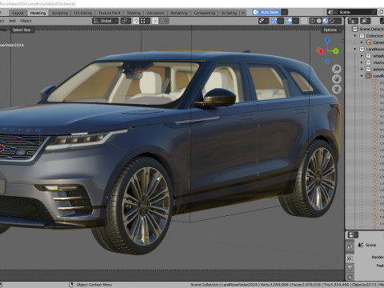This screenshot has height=288, width=384.
Task: Expand the interior collection
Action: 362,62
